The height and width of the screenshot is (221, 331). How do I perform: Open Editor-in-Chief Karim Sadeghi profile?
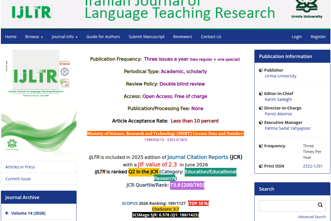click(x=278, y=99)
